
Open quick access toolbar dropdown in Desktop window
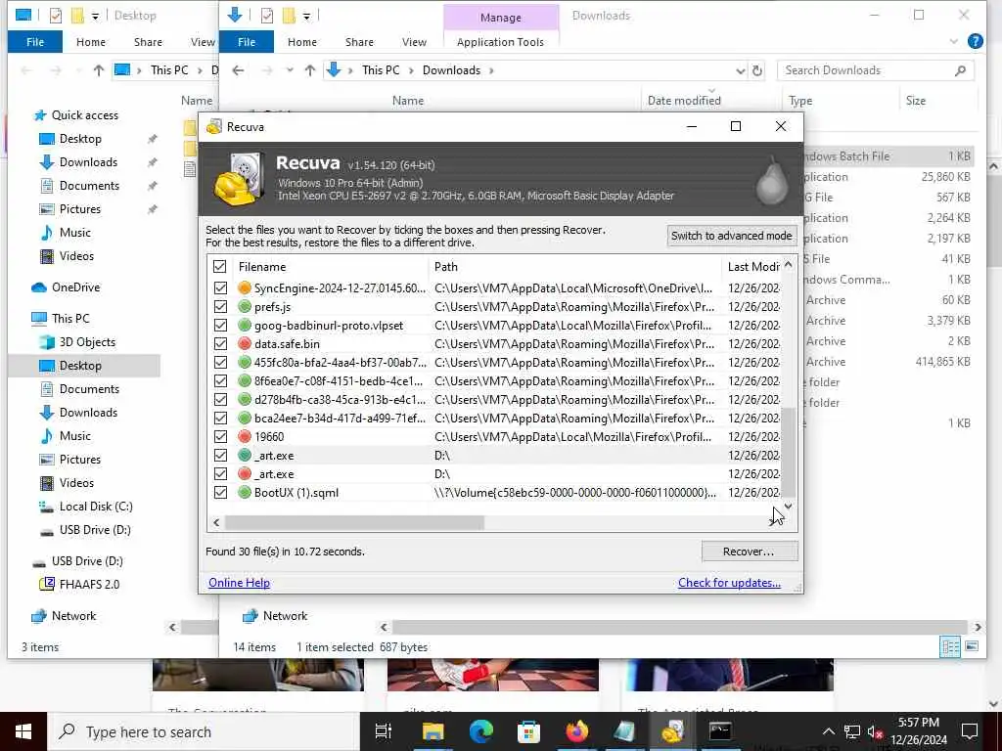pos(95,16)
